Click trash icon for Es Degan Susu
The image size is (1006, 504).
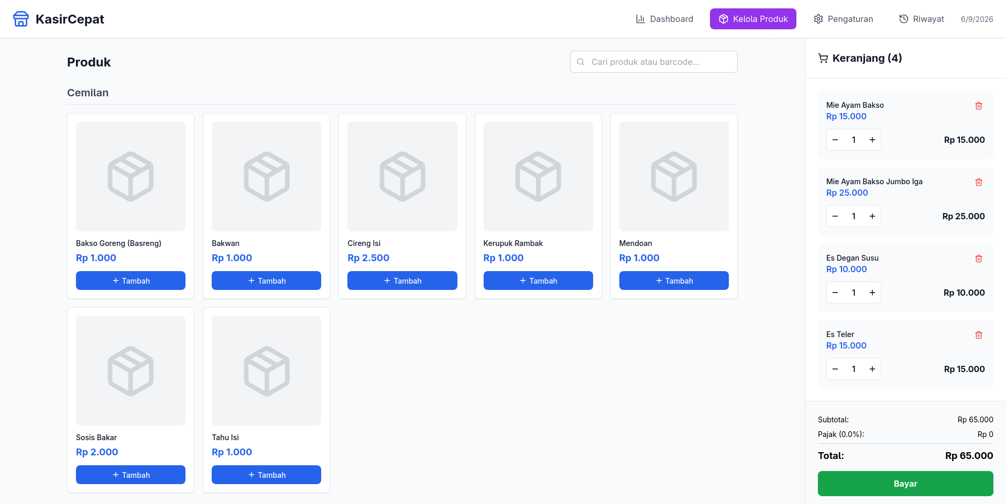tap(978, 259)
